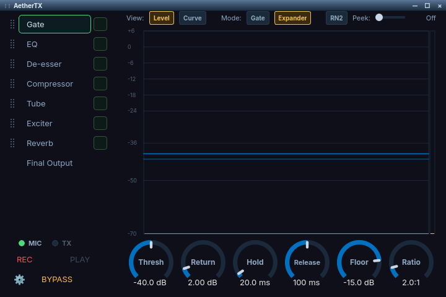Click the 2.00 dB return value
This screenshot has width=446, height=297.
click(x=203, y=283)
